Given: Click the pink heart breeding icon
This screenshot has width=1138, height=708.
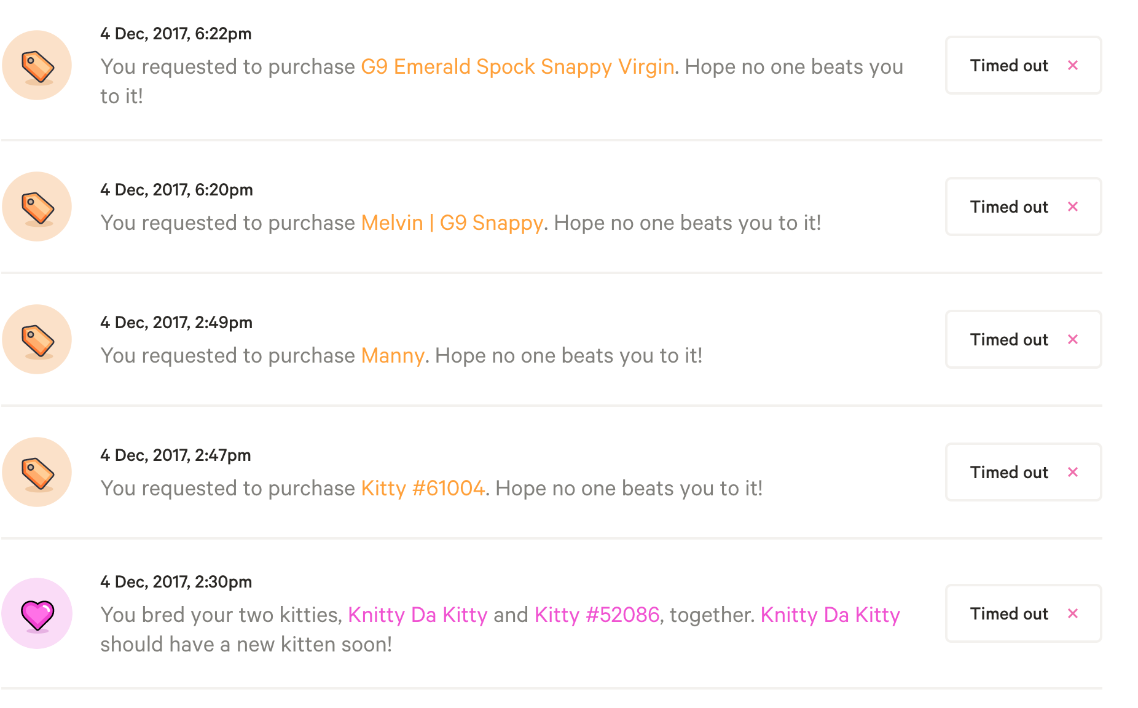Looking at the screenshot, I should 37,614.
